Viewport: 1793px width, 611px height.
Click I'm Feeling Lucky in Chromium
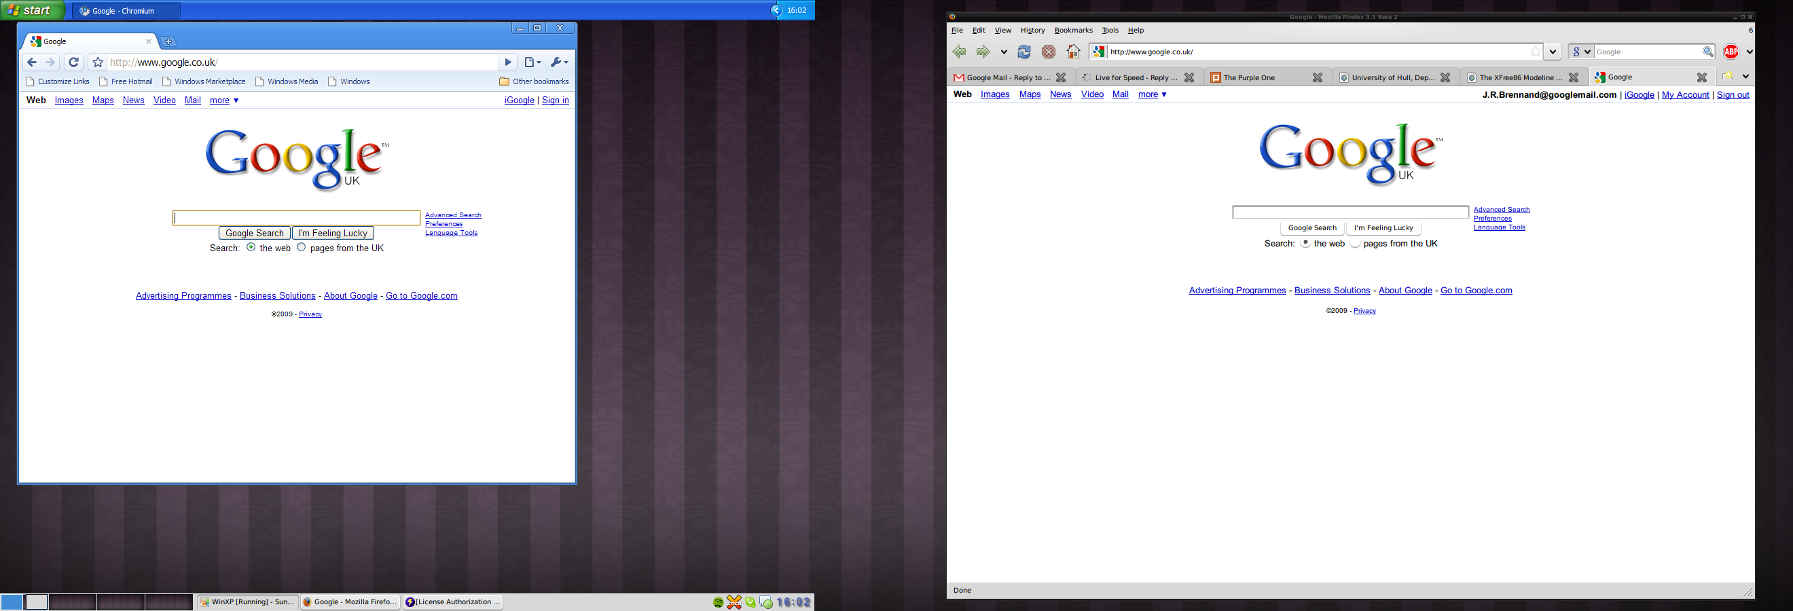point(333,233)
